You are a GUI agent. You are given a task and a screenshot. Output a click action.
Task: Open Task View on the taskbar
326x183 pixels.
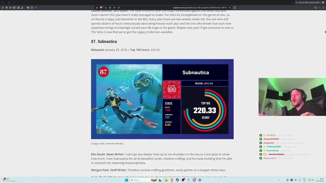pos(160,180)
